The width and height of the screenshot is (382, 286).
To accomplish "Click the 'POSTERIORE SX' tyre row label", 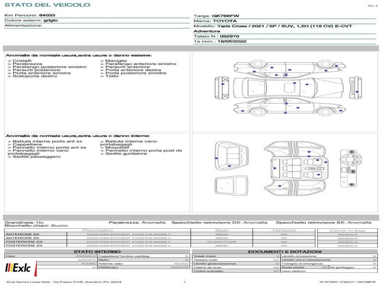I will 24,245.
